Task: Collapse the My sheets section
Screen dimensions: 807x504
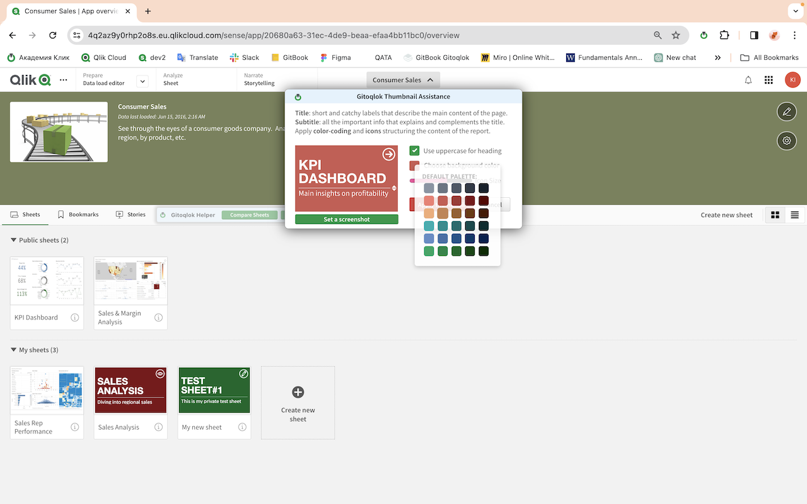Action: click(14, 350)
